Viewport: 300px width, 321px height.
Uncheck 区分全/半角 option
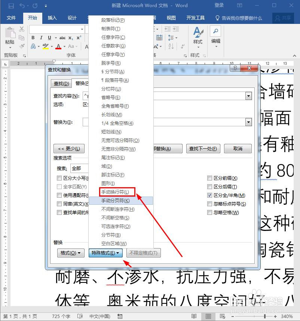pyautogui.click(x=210, y=195)
